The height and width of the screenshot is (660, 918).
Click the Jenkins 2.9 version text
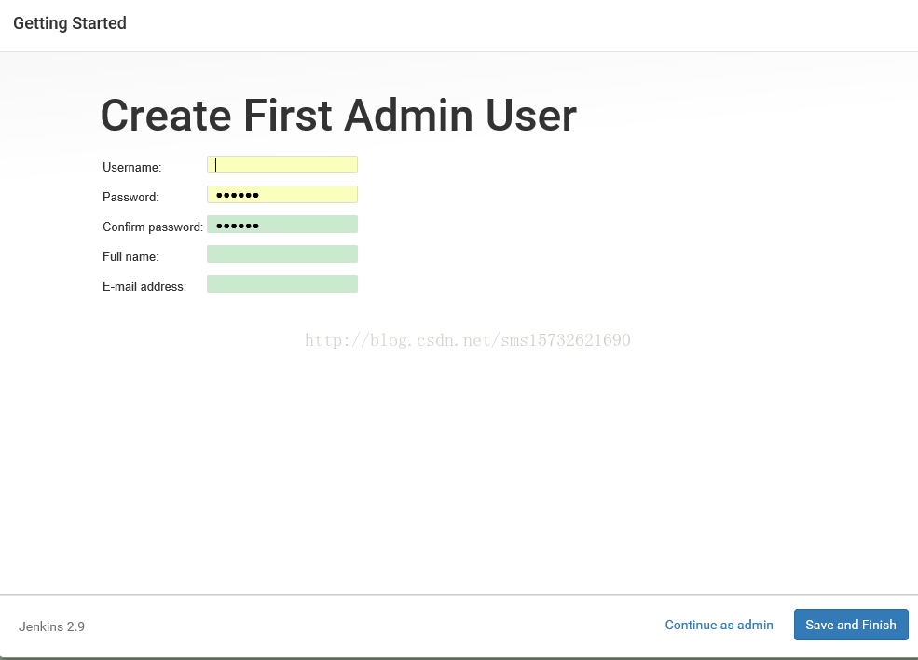[51, 626]
